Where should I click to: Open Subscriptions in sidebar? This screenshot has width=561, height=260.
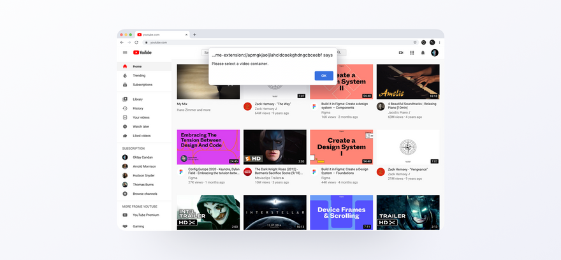point(142,84)
